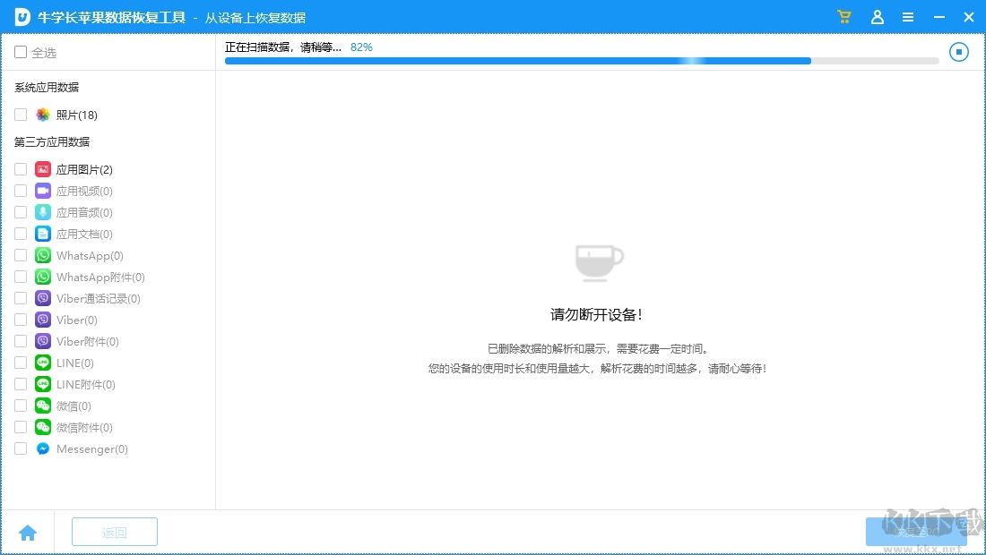Select 照片(18) system app data icon
The width and height of the screenshot is (986, 555).
click(x=43, y=115)
